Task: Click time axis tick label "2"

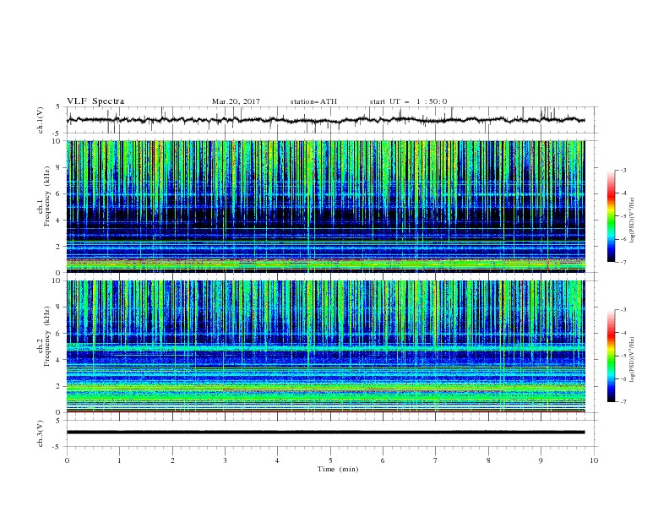Action: click(x=172, y=460)
